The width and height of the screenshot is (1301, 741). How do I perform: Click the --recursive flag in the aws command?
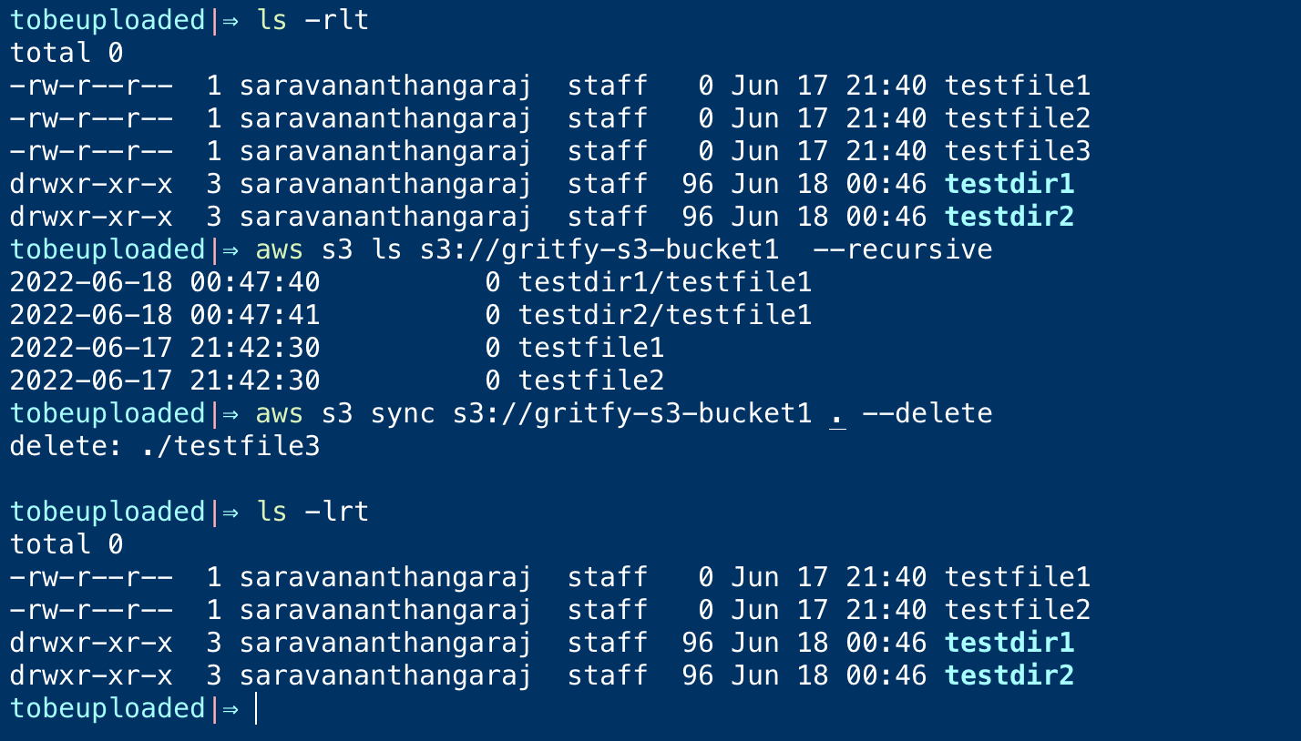918,249
